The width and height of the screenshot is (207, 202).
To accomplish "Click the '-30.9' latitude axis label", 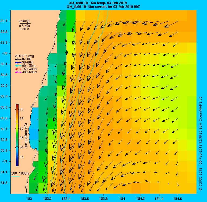I will point(3,151).
